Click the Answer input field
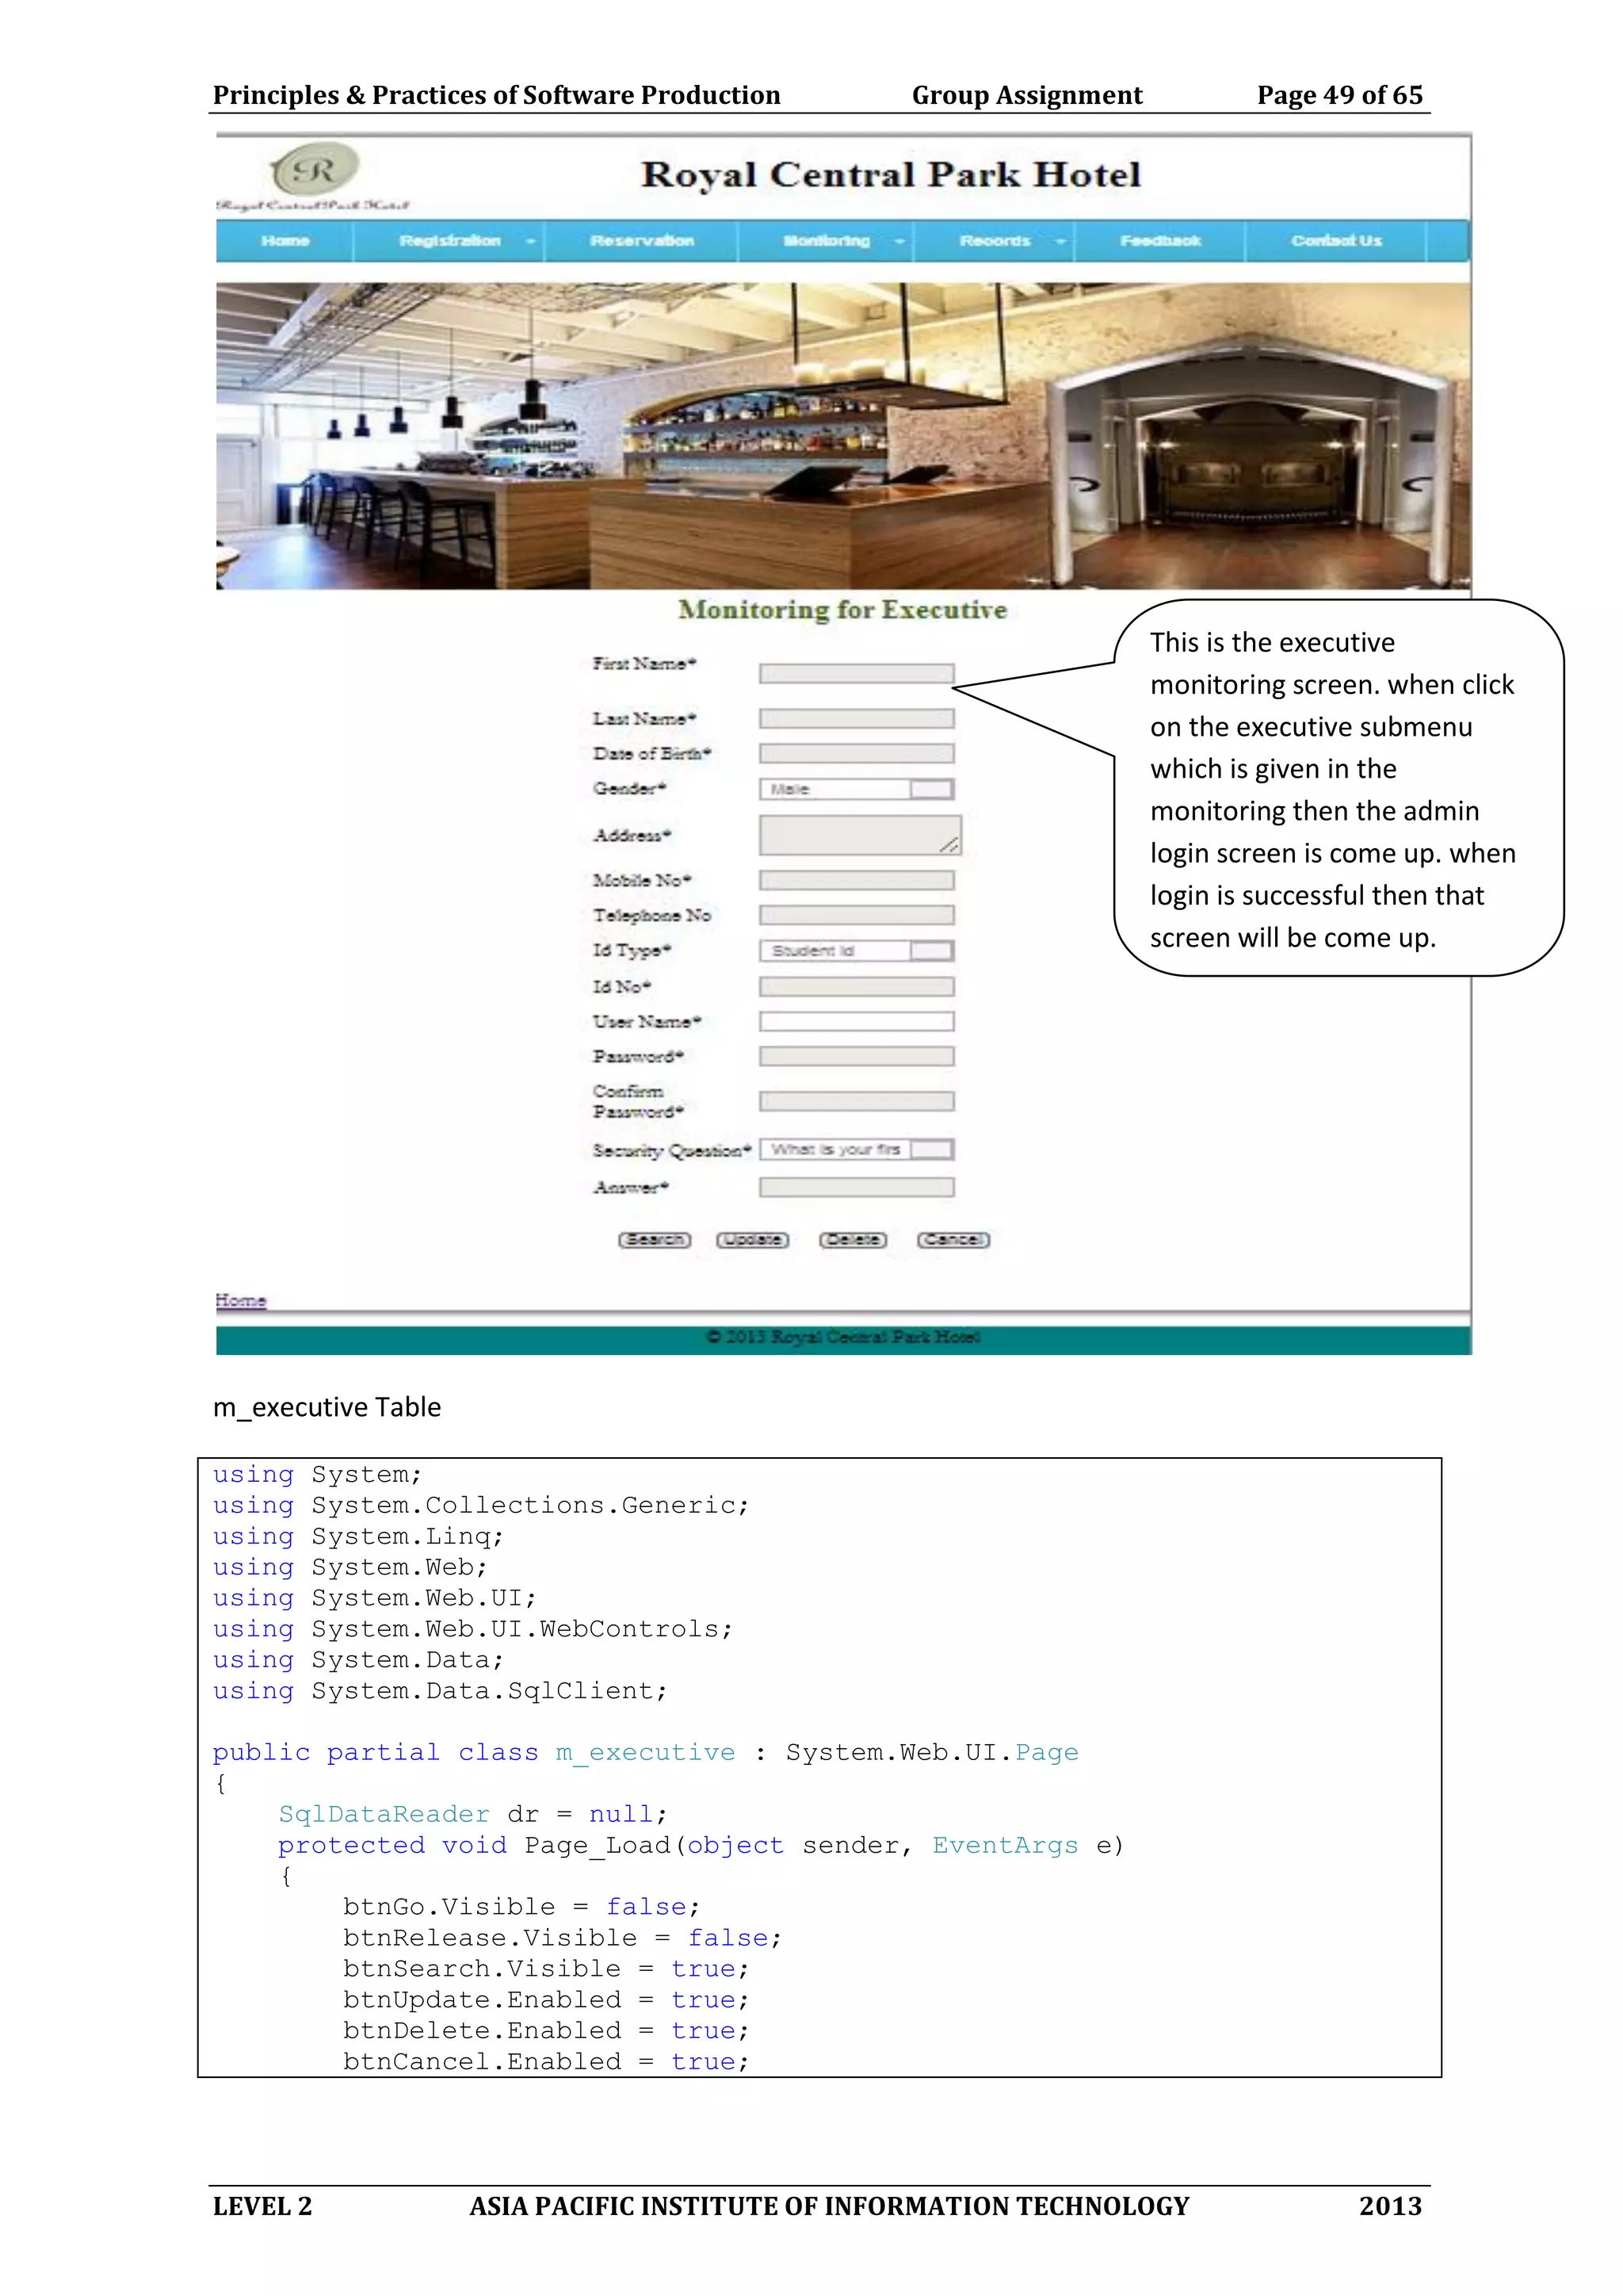 coord(857,1188)
